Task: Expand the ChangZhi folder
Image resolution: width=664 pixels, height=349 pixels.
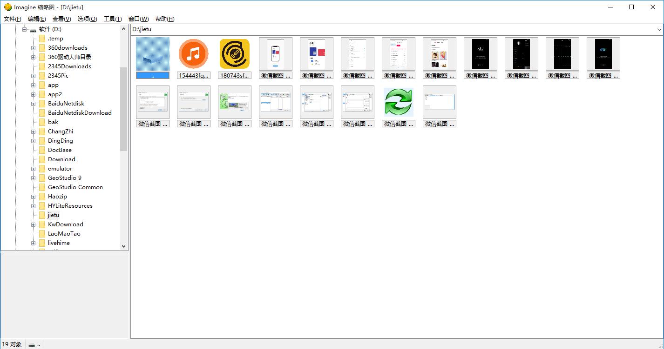Action: coord(34,132)
